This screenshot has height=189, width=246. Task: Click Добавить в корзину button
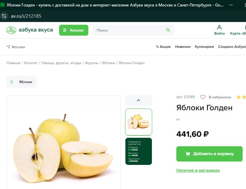pos(209,154)
